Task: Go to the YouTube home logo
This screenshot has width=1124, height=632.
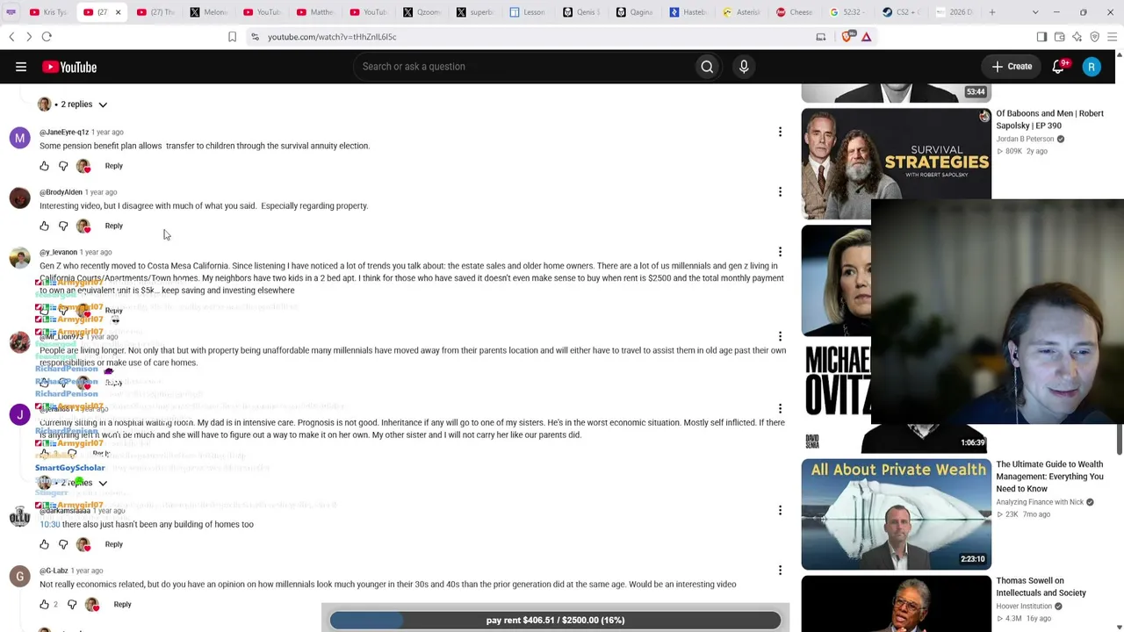Action: [x=69, y=67]
